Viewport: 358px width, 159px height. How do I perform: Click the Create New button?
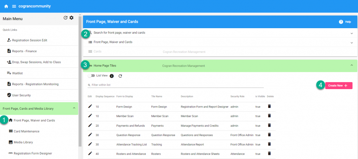coord(338,86)
